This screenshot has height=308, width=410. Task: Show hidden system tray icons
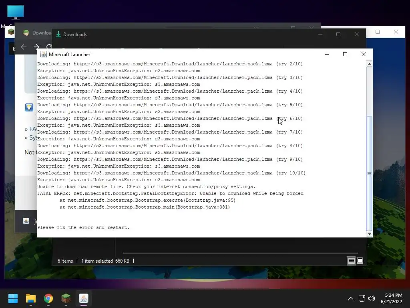pyautogui.click(x=351, y=298)
